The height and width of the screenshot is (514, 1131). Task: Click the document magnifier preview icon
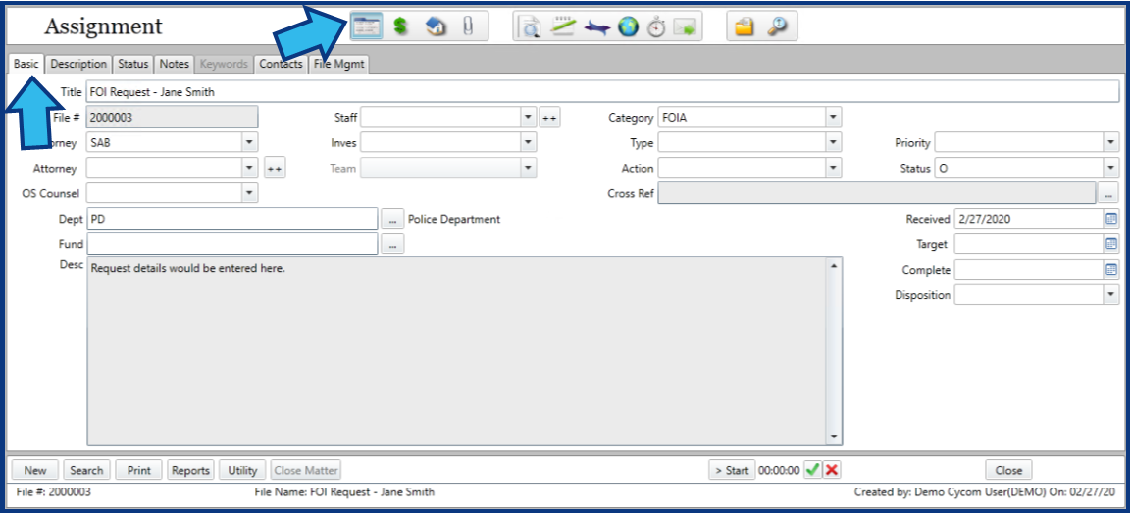531,27
